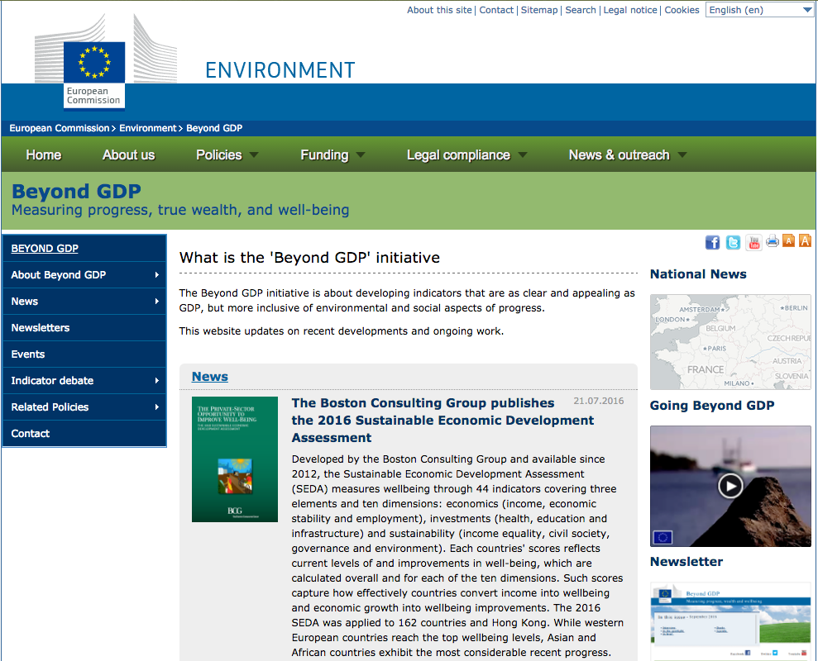Click the 21.07.2016 article date
818x661 pixels.
point(598,401)
